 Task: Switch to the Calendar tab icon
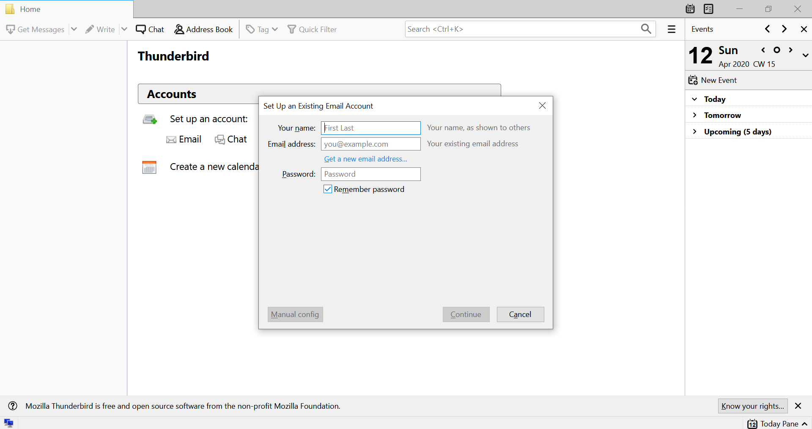[x=690, y=9]
